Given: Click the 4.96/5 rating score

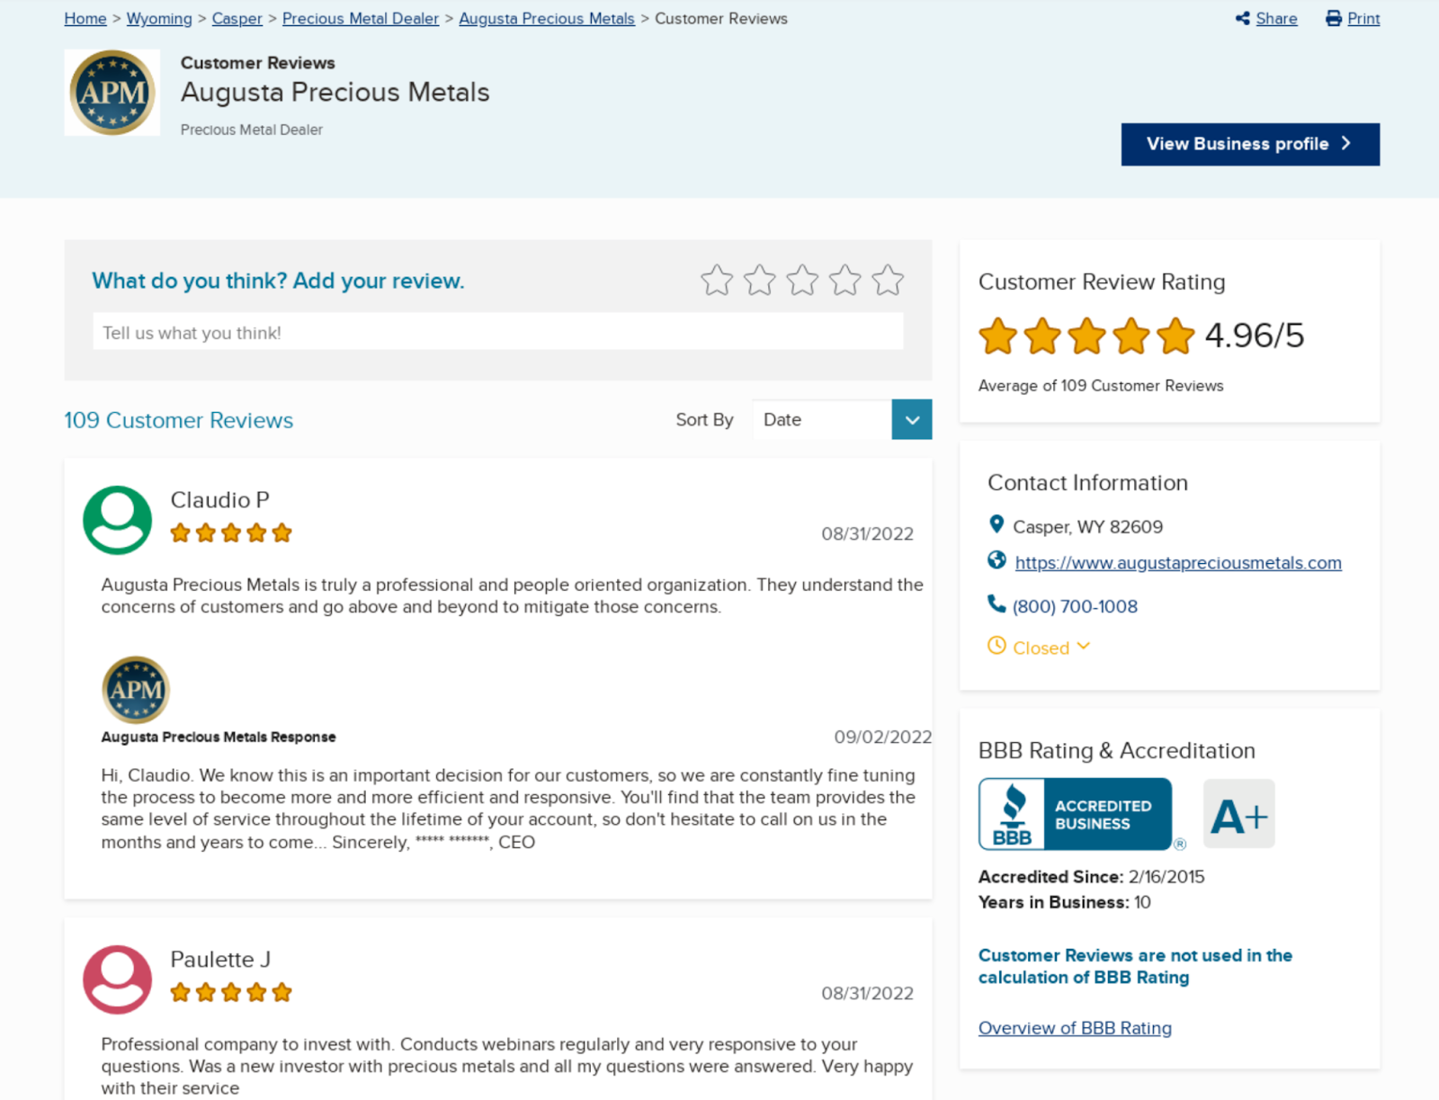Looking at the screenshot, I should pos(1255,335).
